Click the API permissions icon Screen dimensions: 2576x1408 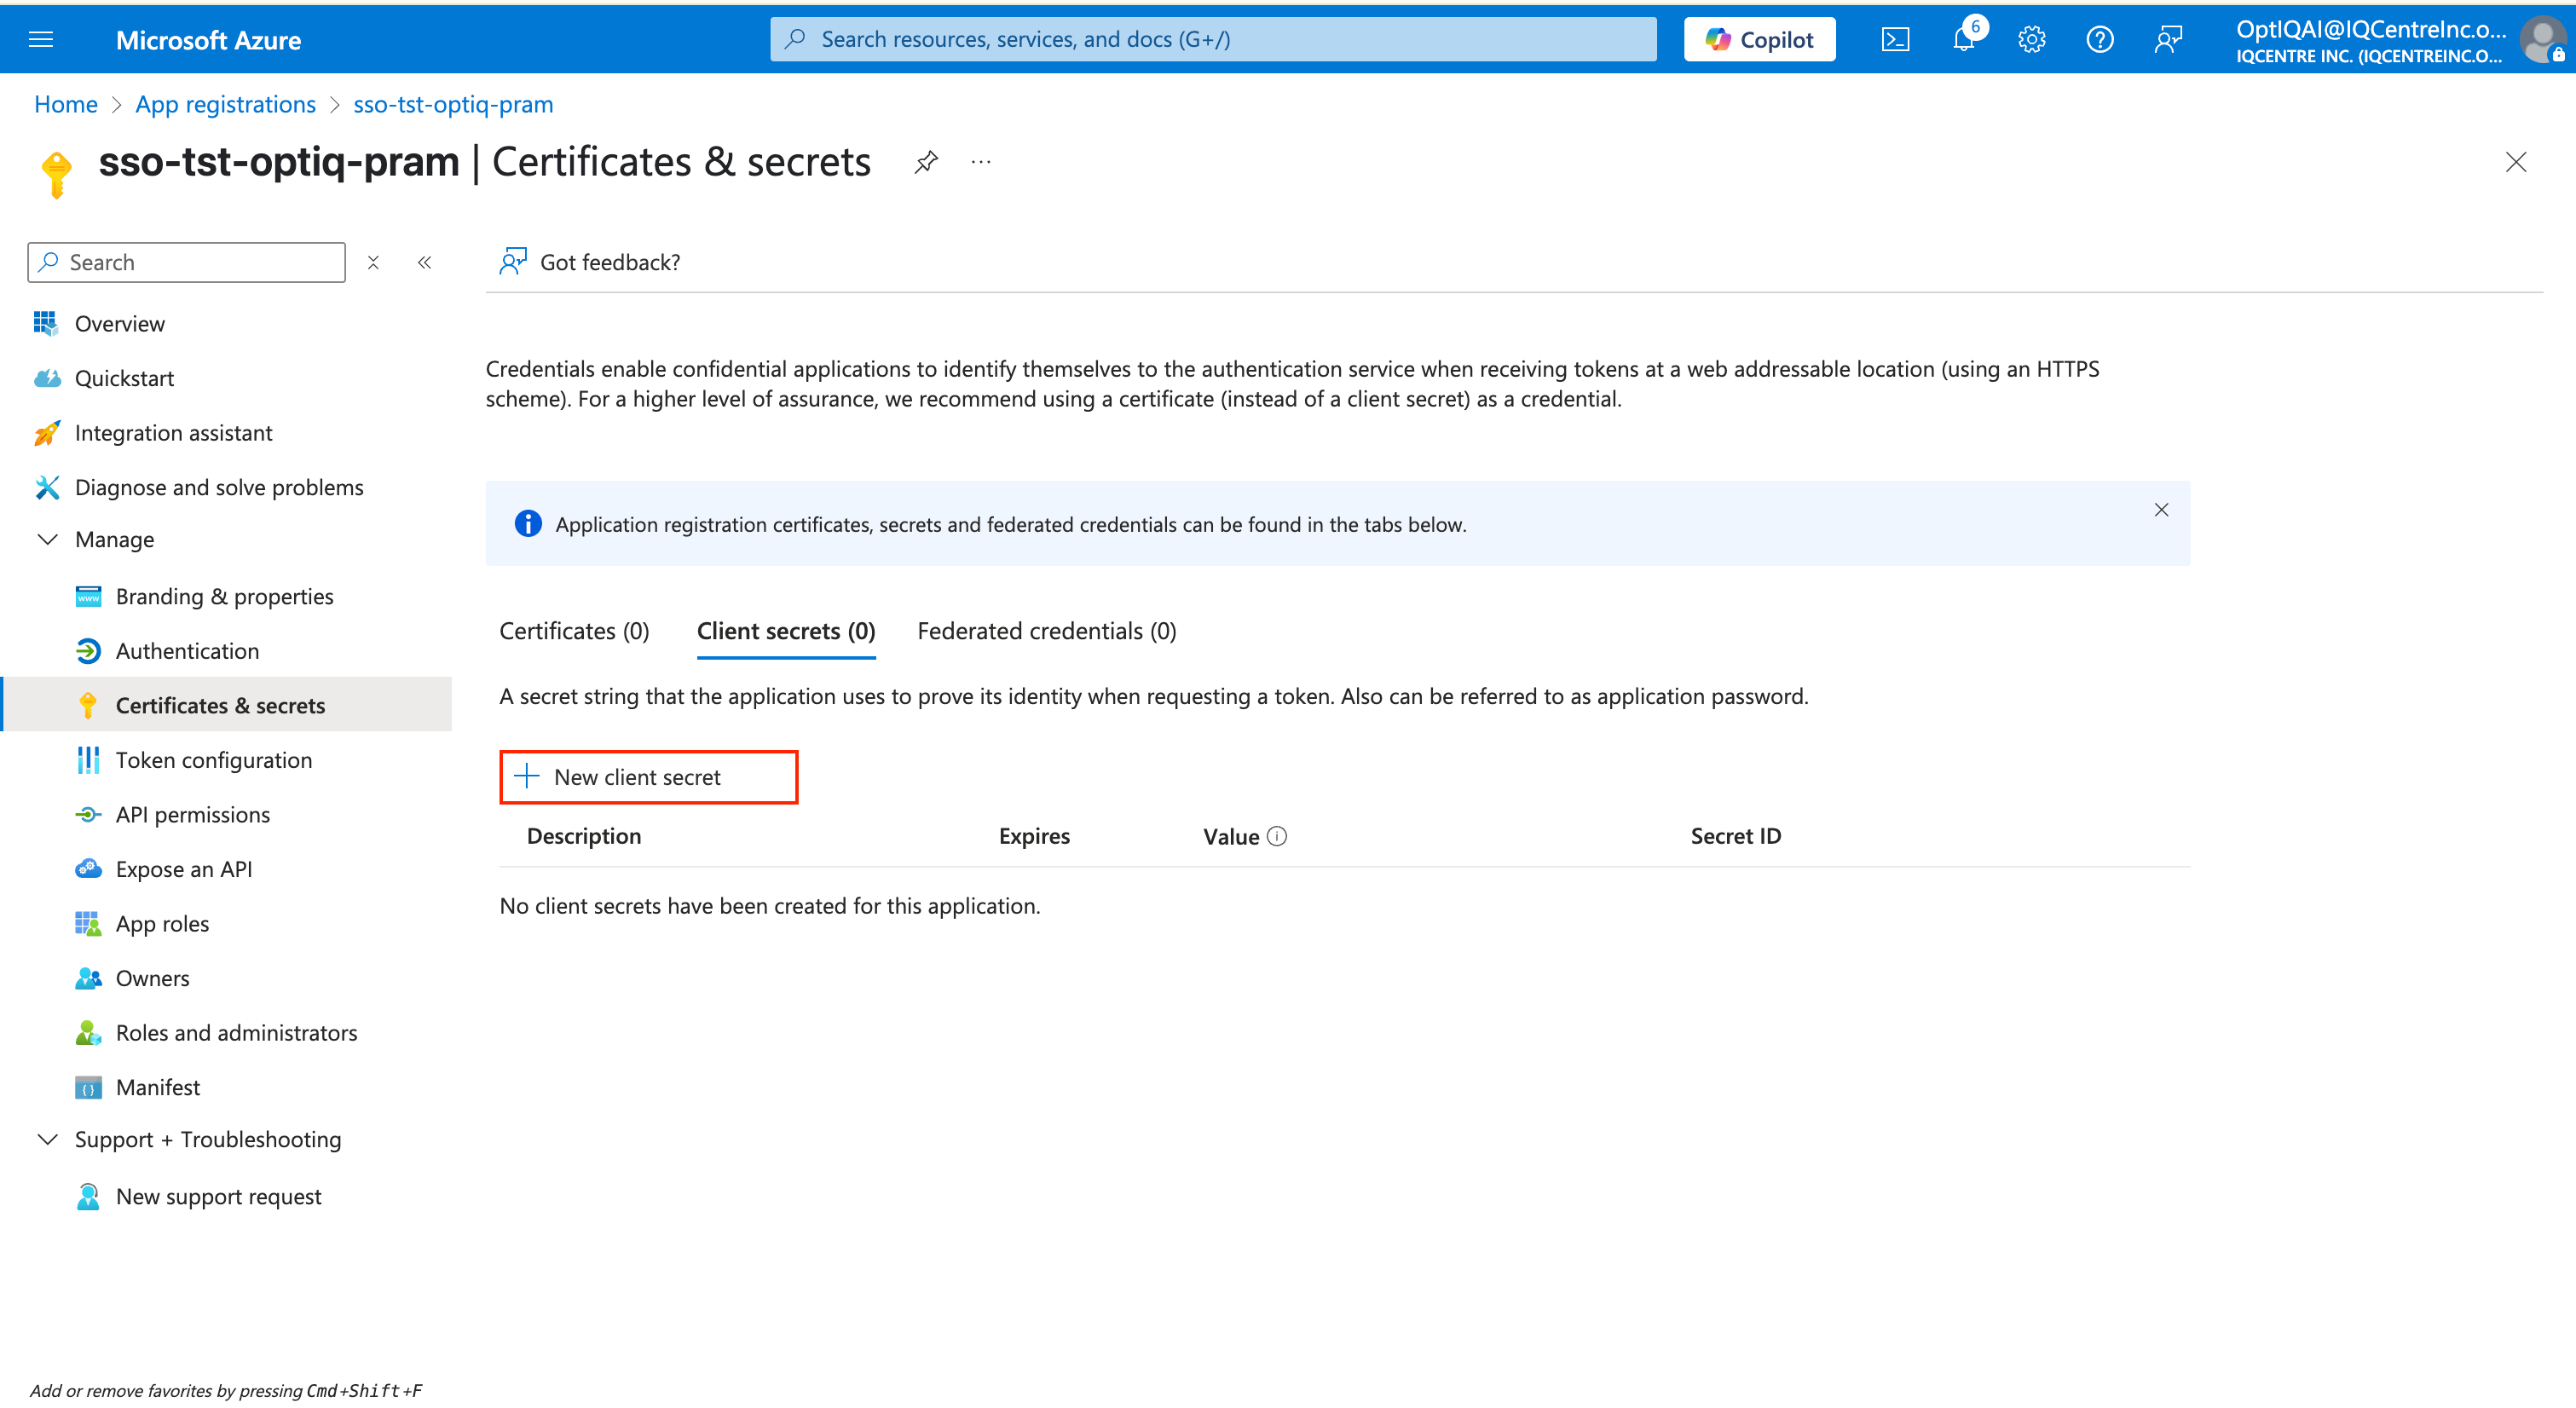pyautogui.click(x=88, y=815)
